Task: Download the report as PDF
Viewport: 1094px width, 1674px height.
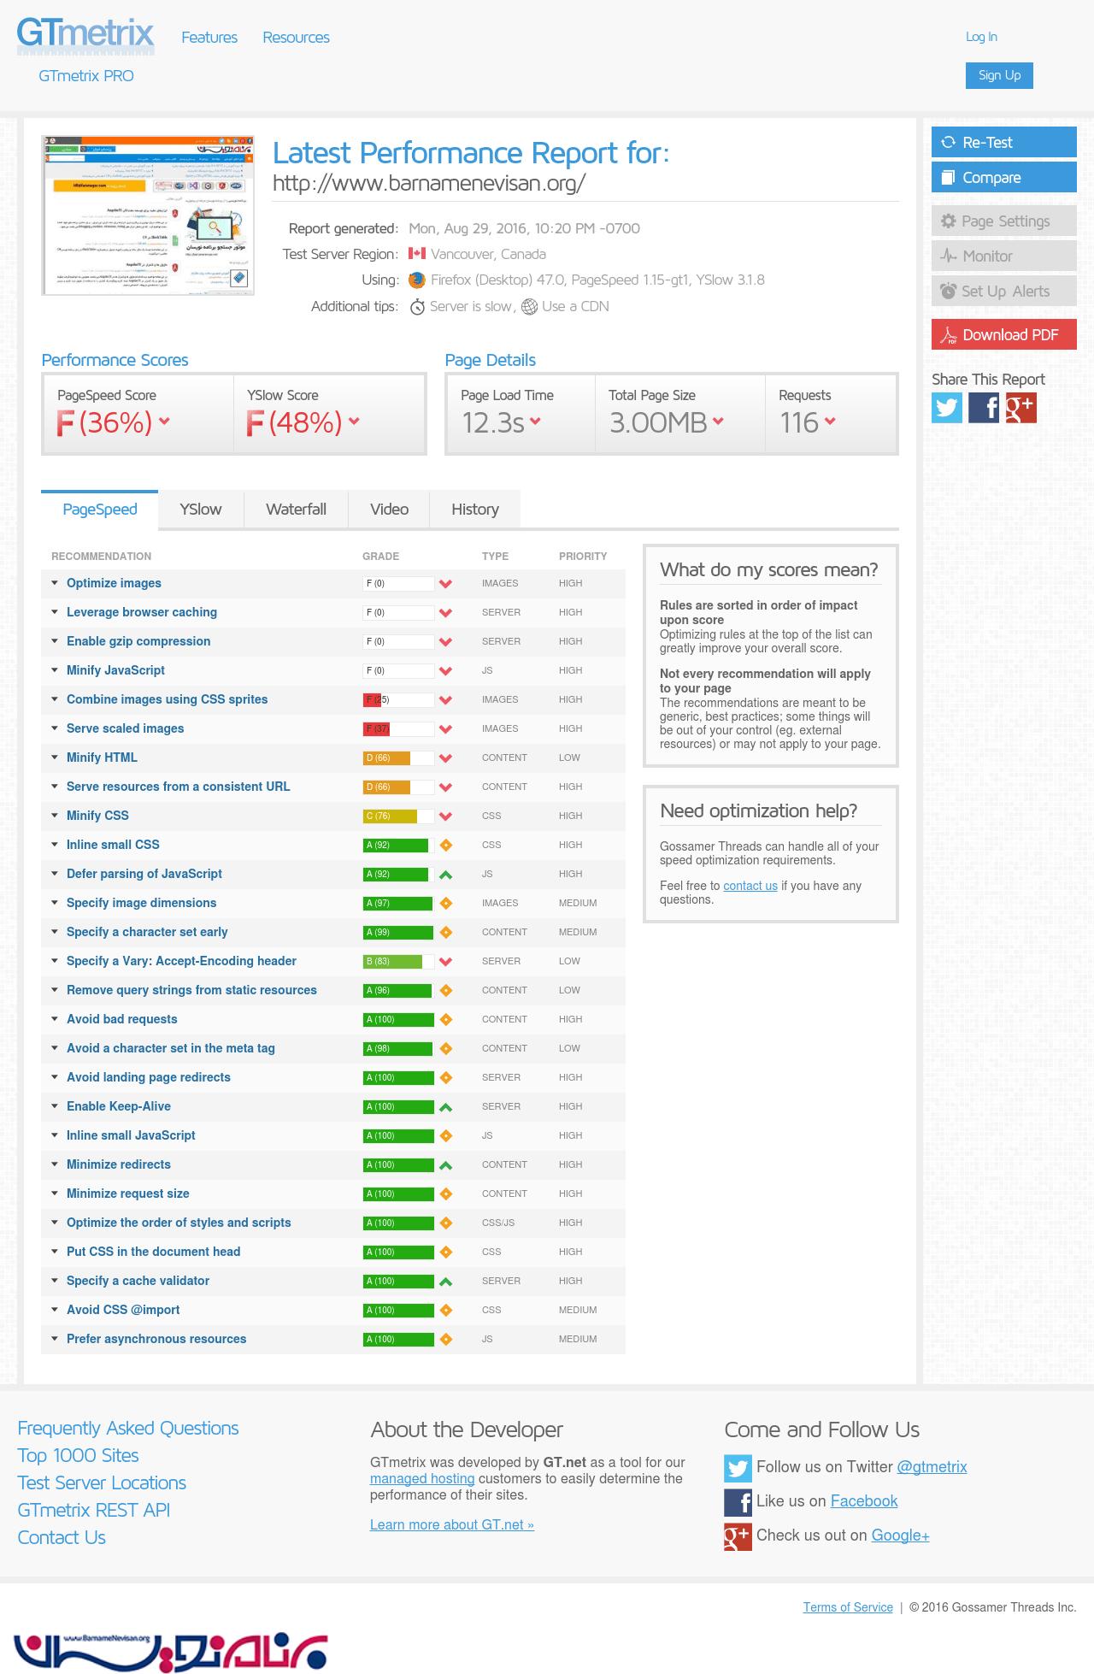Action: coord(1003,335)
